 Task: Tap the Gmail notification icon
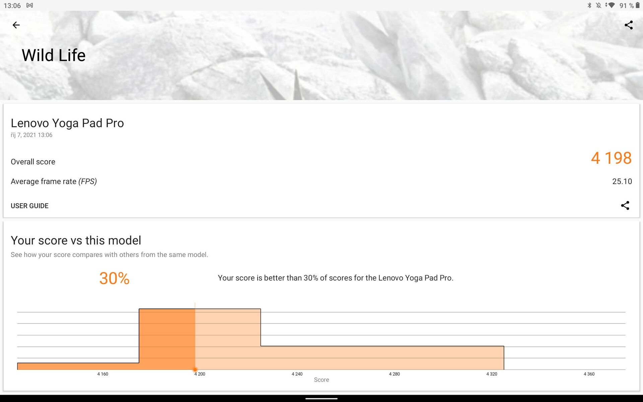(30, 5)
